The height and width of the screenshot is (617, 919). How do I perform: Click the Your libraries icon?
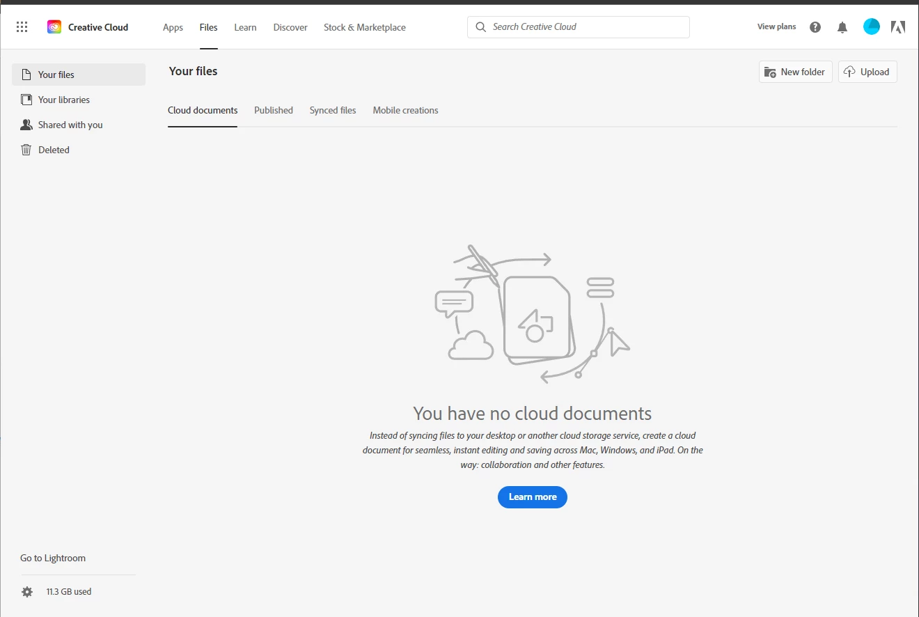(26, 100)
